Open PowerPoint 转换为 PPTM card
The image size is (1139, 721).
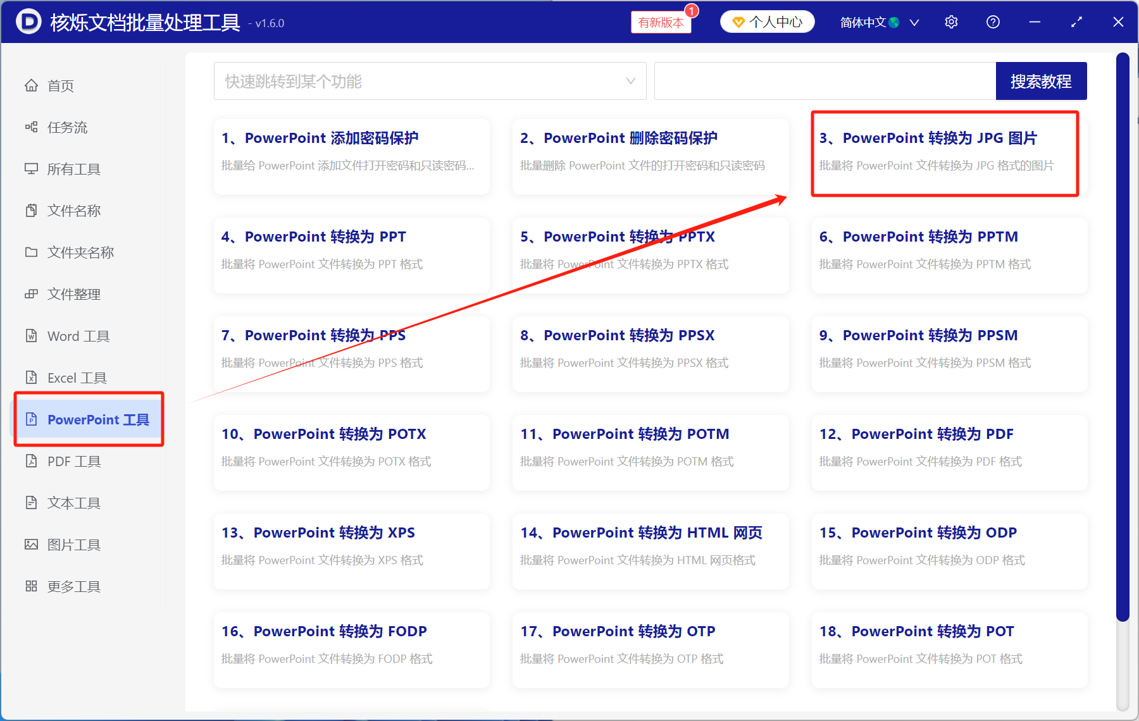point(949,256)
